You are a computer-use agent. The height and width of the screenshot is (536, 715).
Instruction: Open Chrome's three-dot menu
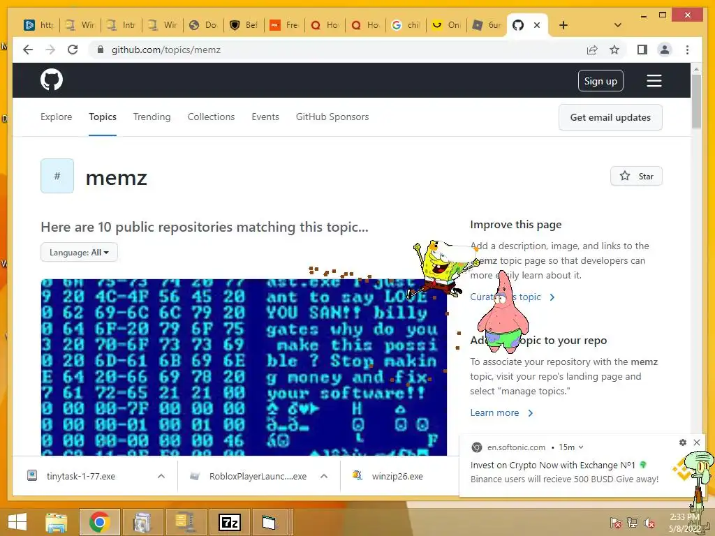(687, 50)
